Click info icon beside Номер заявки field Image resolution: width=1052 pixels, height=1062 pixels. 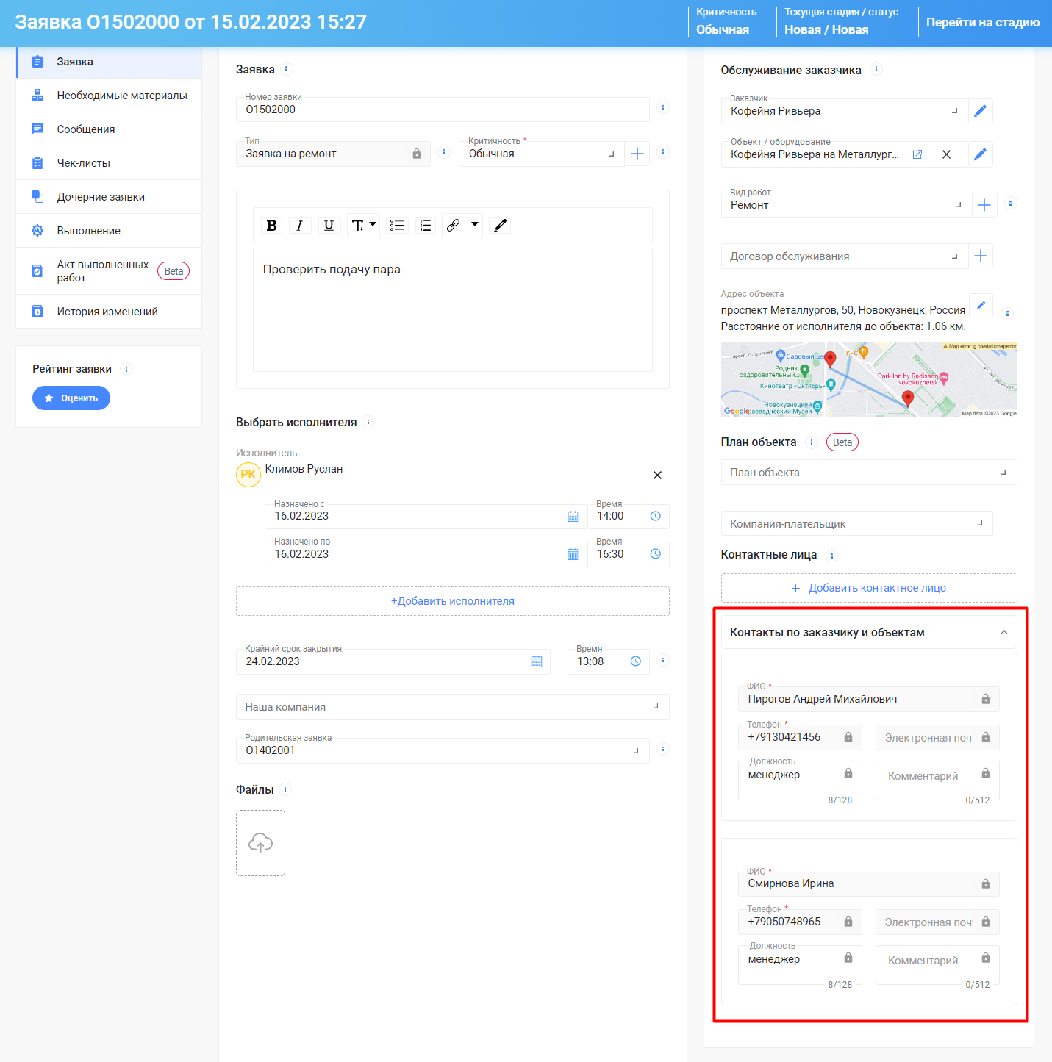point(663,107)
